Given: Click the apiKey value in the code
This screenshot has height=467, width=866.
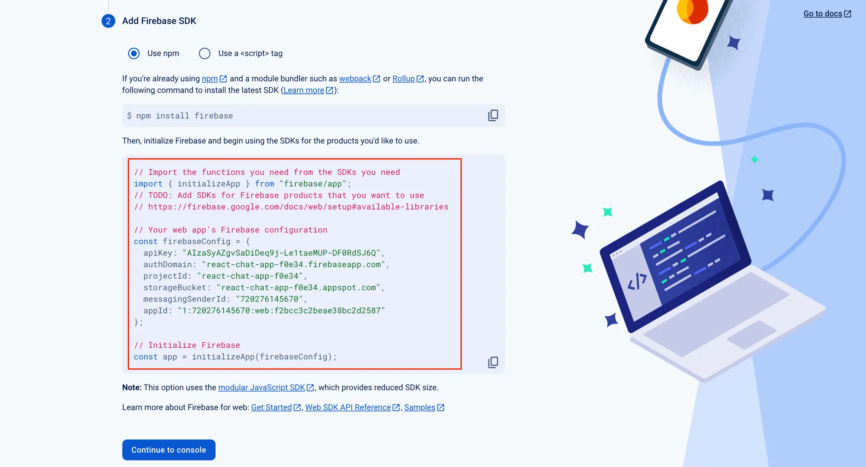Looking at the screenshot, I should pyautogui.click(x=281, y=253).
